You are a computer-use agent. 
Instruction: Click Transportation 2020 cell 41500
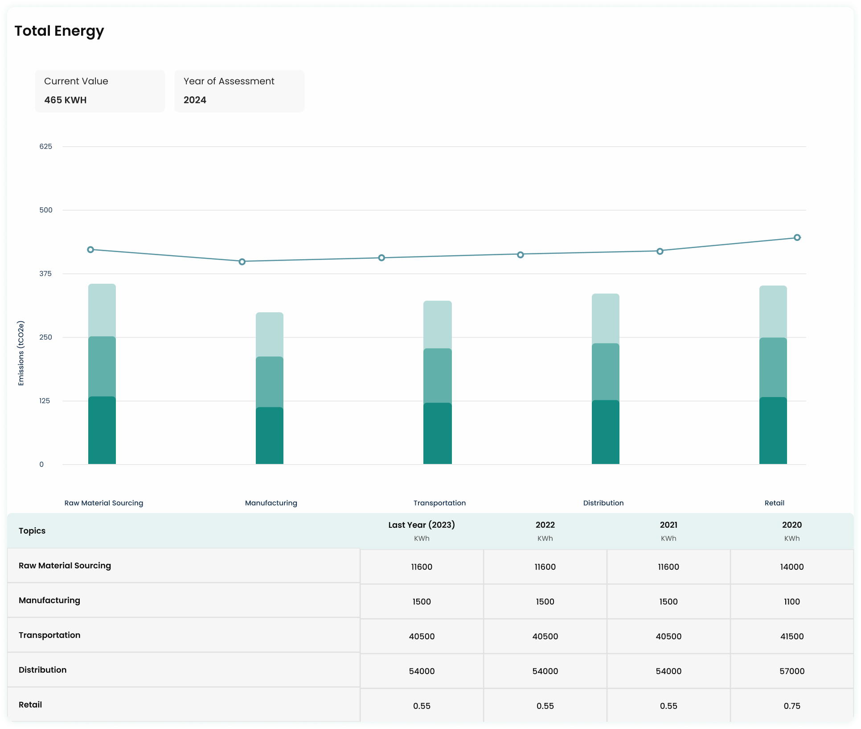pos(792,636)
